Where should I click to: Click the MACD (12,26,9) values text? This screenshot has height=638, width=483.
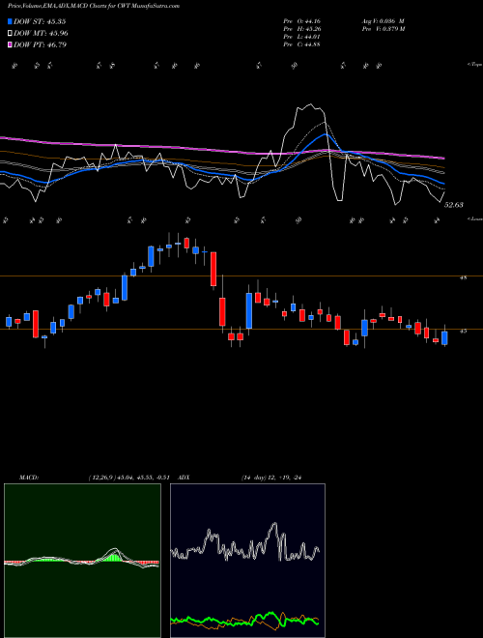point(131,478)
